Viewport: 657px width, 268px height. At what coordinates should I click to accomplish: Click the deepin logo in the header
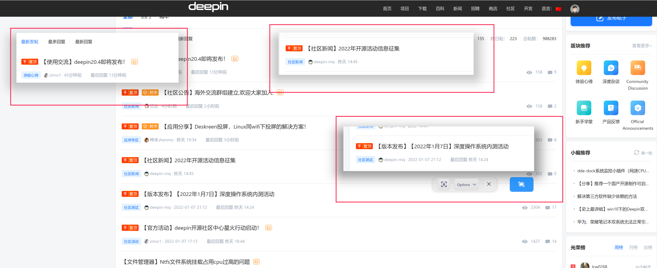click(208, 7)
